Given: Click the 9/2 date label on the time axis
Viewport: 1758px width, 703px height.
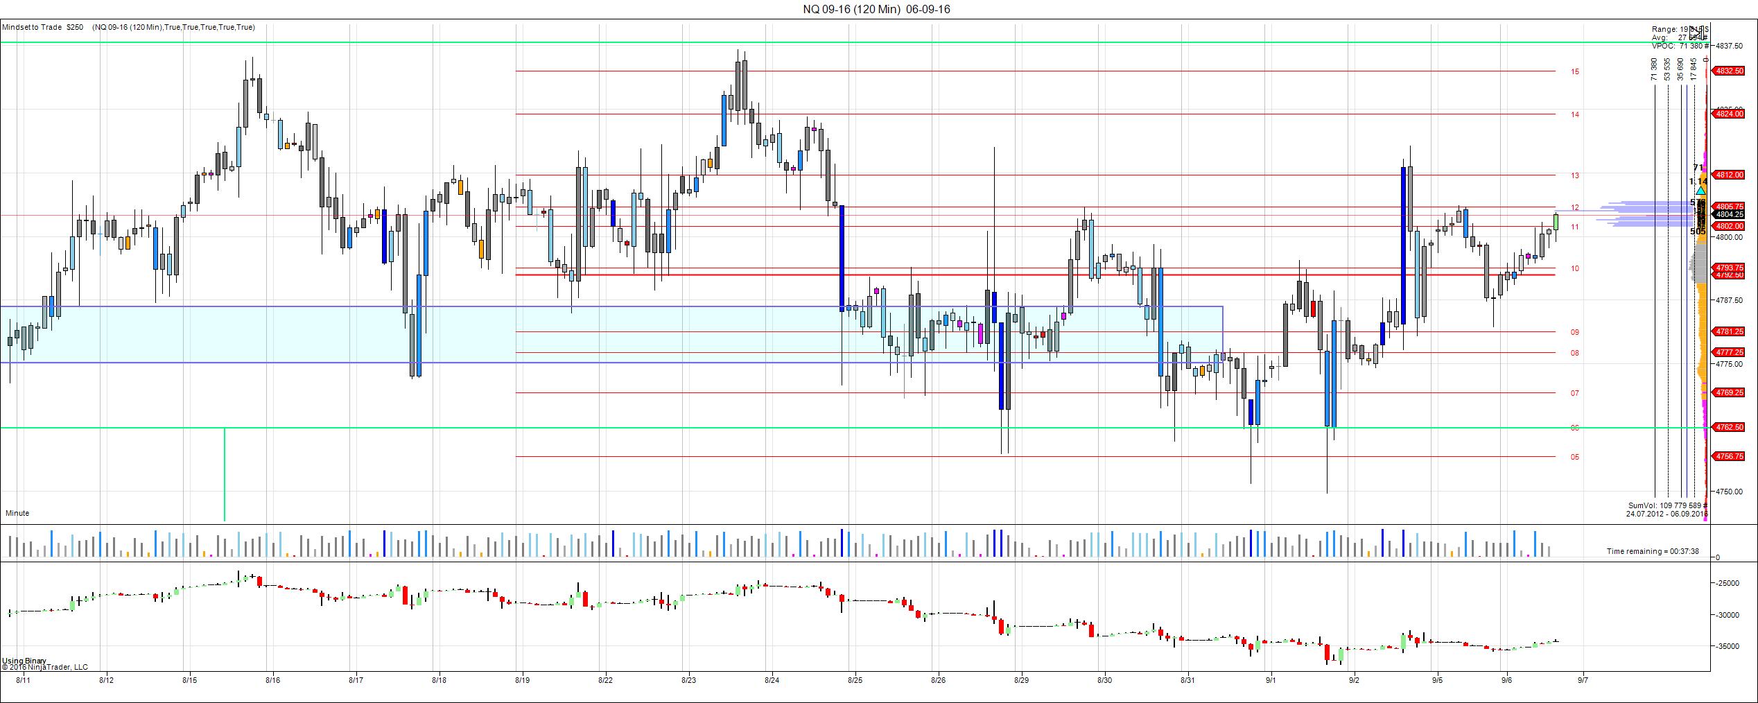Looking at the screenshot, I should pos(1354,681).
